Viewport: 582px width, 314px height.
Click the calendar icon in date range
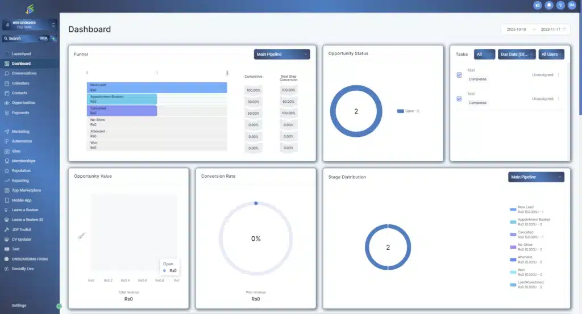pyautogui.click(x=564, y=29)
